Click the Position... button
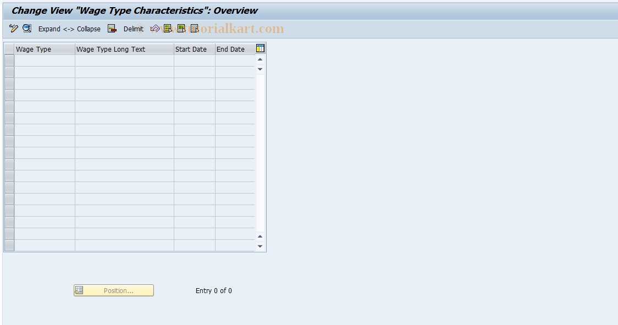Screen dimensions: 618x325 (x=113, y=290)
